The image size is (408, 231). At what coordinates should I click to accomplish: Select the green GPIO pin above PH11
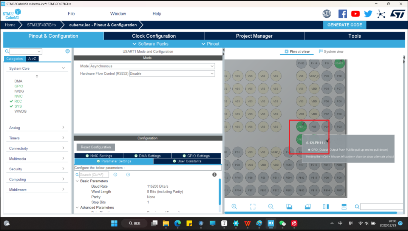(x=301, y=127)
